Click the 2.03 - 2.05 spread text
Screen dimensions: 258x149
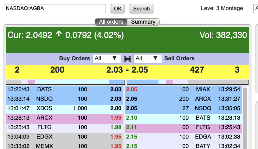[127, 70]
